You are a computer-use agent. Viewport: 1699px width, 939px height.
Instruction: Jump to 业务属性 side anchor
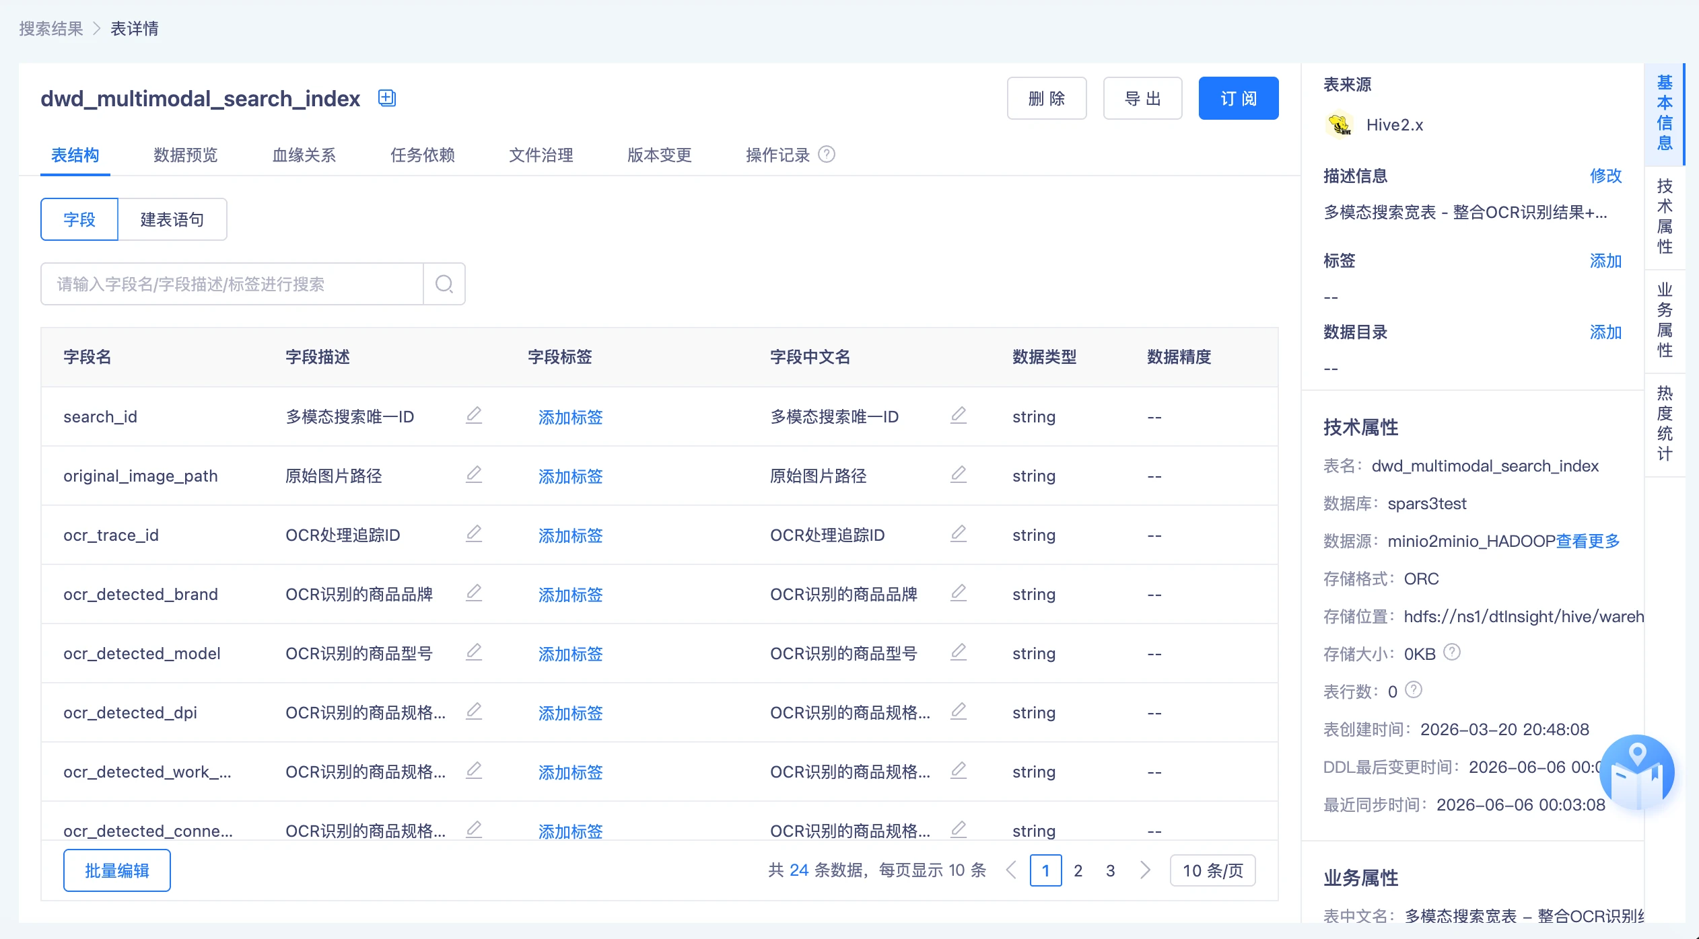pyautogui.click(x=1665, y=320)
